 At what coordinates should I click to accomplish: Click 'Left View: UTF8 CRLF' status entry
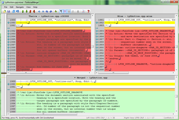point(101,118)
